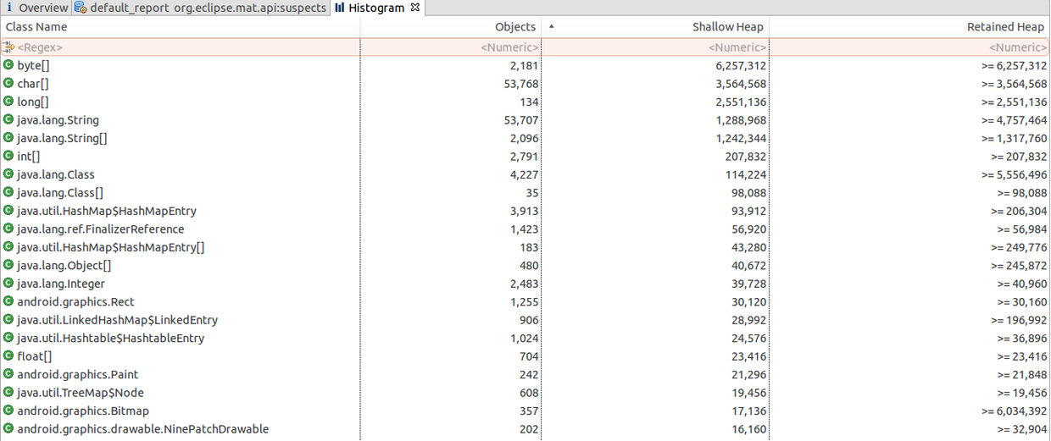This screenshot has height=441, width=1051.
Task: Click the Numeric filter under Objects
Action: (x=451, y=47)
